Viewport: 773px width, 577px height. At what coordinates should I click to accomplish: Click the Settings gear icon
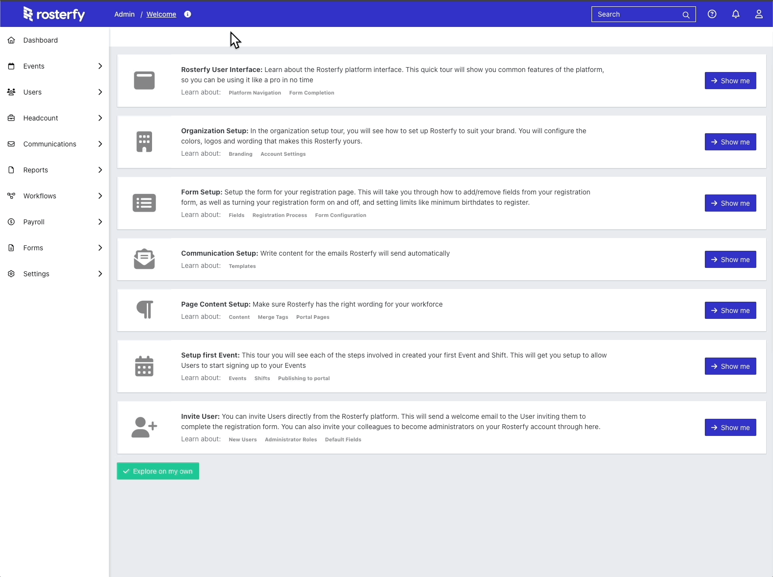pyautogui.click(x=11, y=274)
